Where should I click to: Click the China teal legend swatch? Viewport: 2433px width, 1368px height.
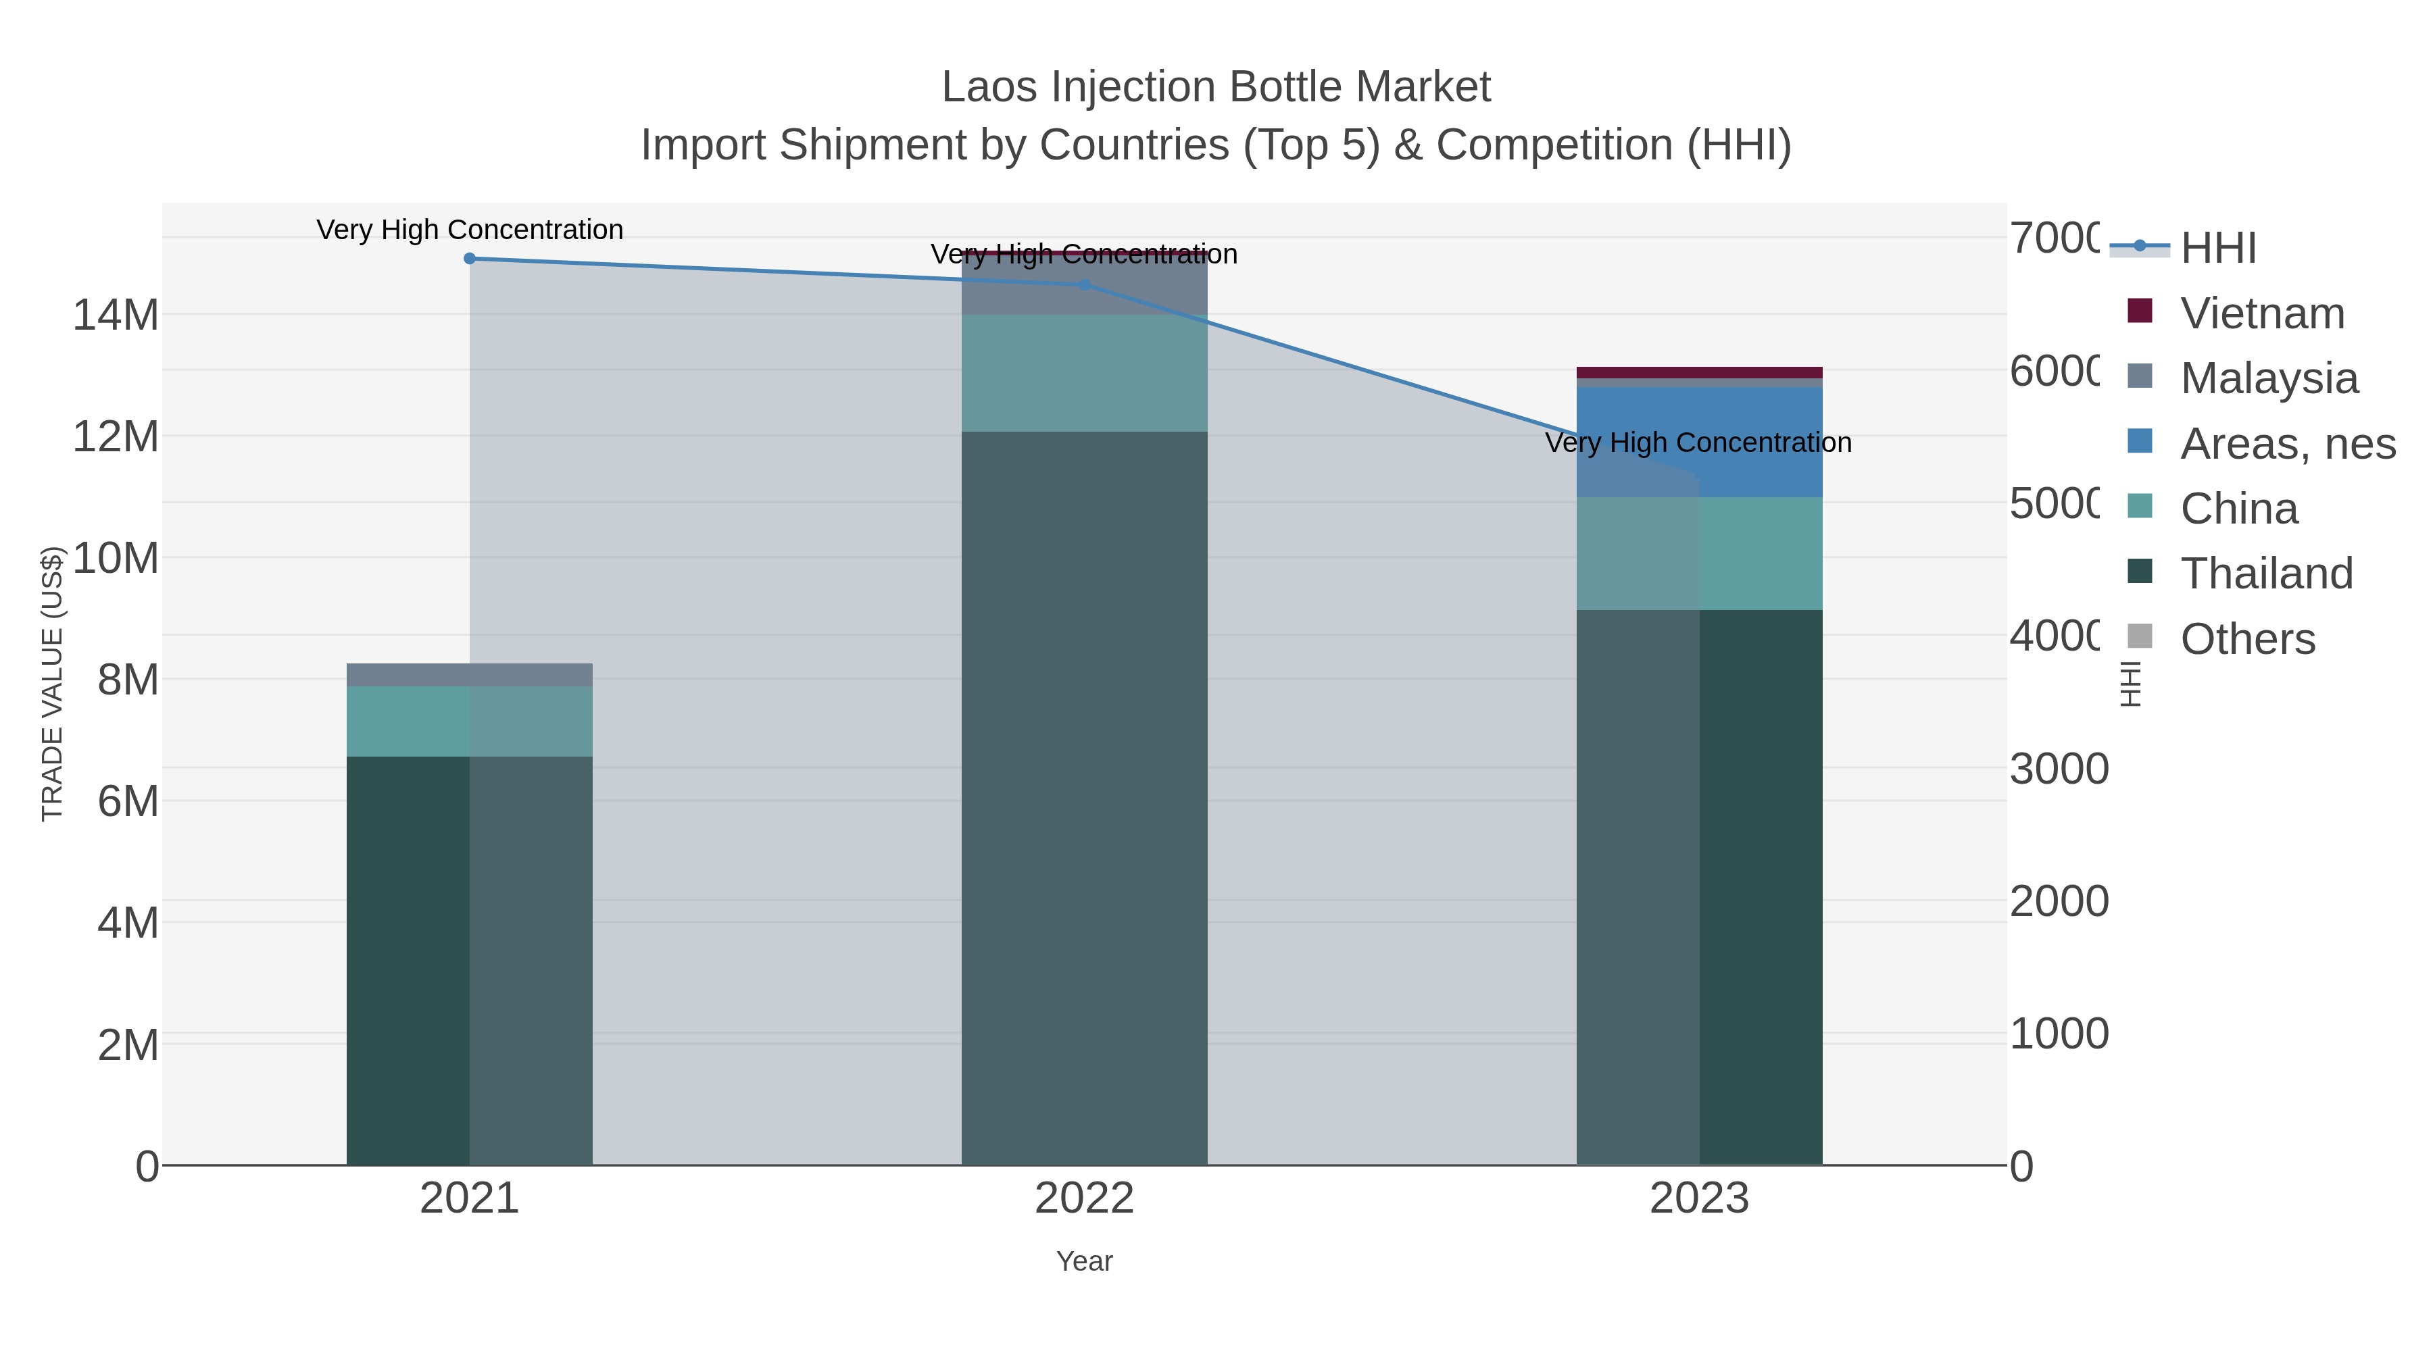click(2139, 506)
